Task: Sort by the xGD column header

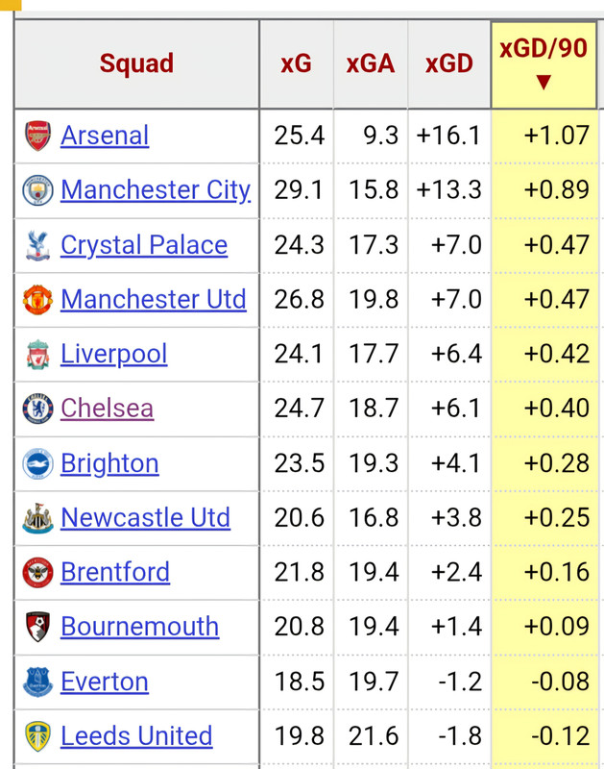Action: tap(449, 64)
